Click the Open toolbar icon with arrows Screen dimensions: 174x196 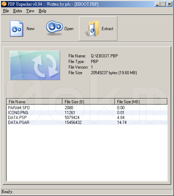(54, 28)
